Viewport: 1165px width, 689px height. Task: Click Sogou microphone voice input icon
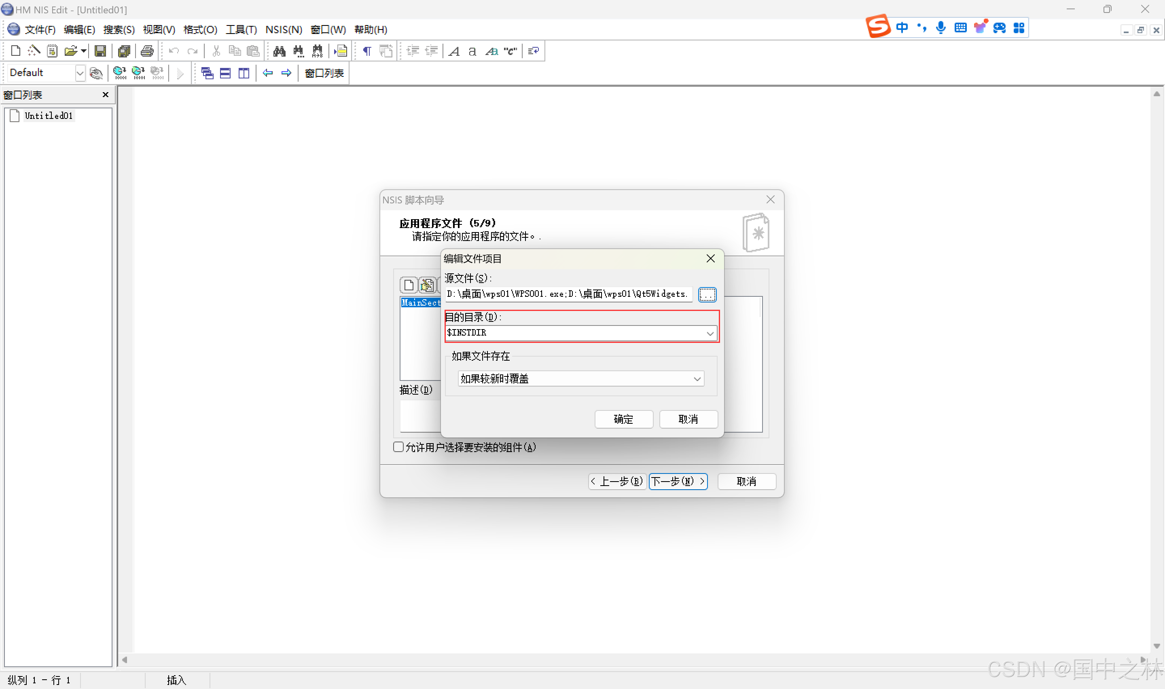(x=941, y=28)
